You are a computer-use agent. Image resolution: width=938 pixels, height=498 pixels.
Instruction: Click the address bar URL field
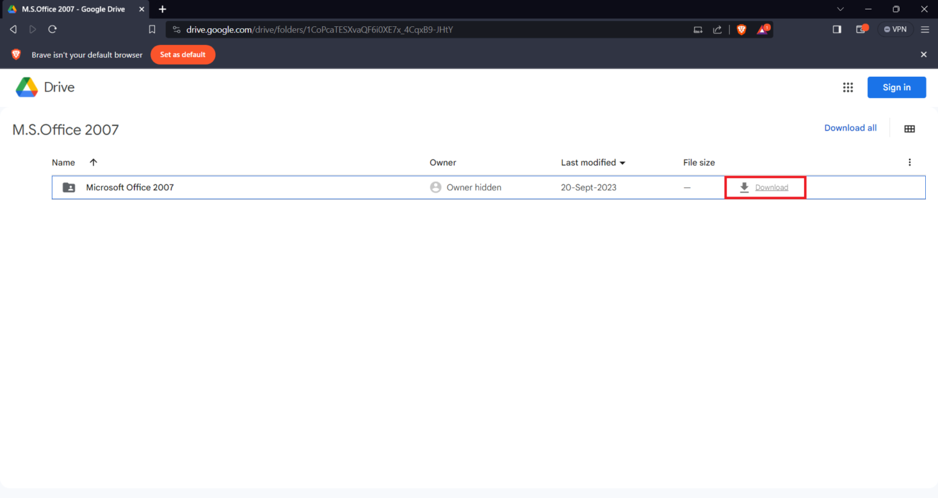tap(431, 30)
